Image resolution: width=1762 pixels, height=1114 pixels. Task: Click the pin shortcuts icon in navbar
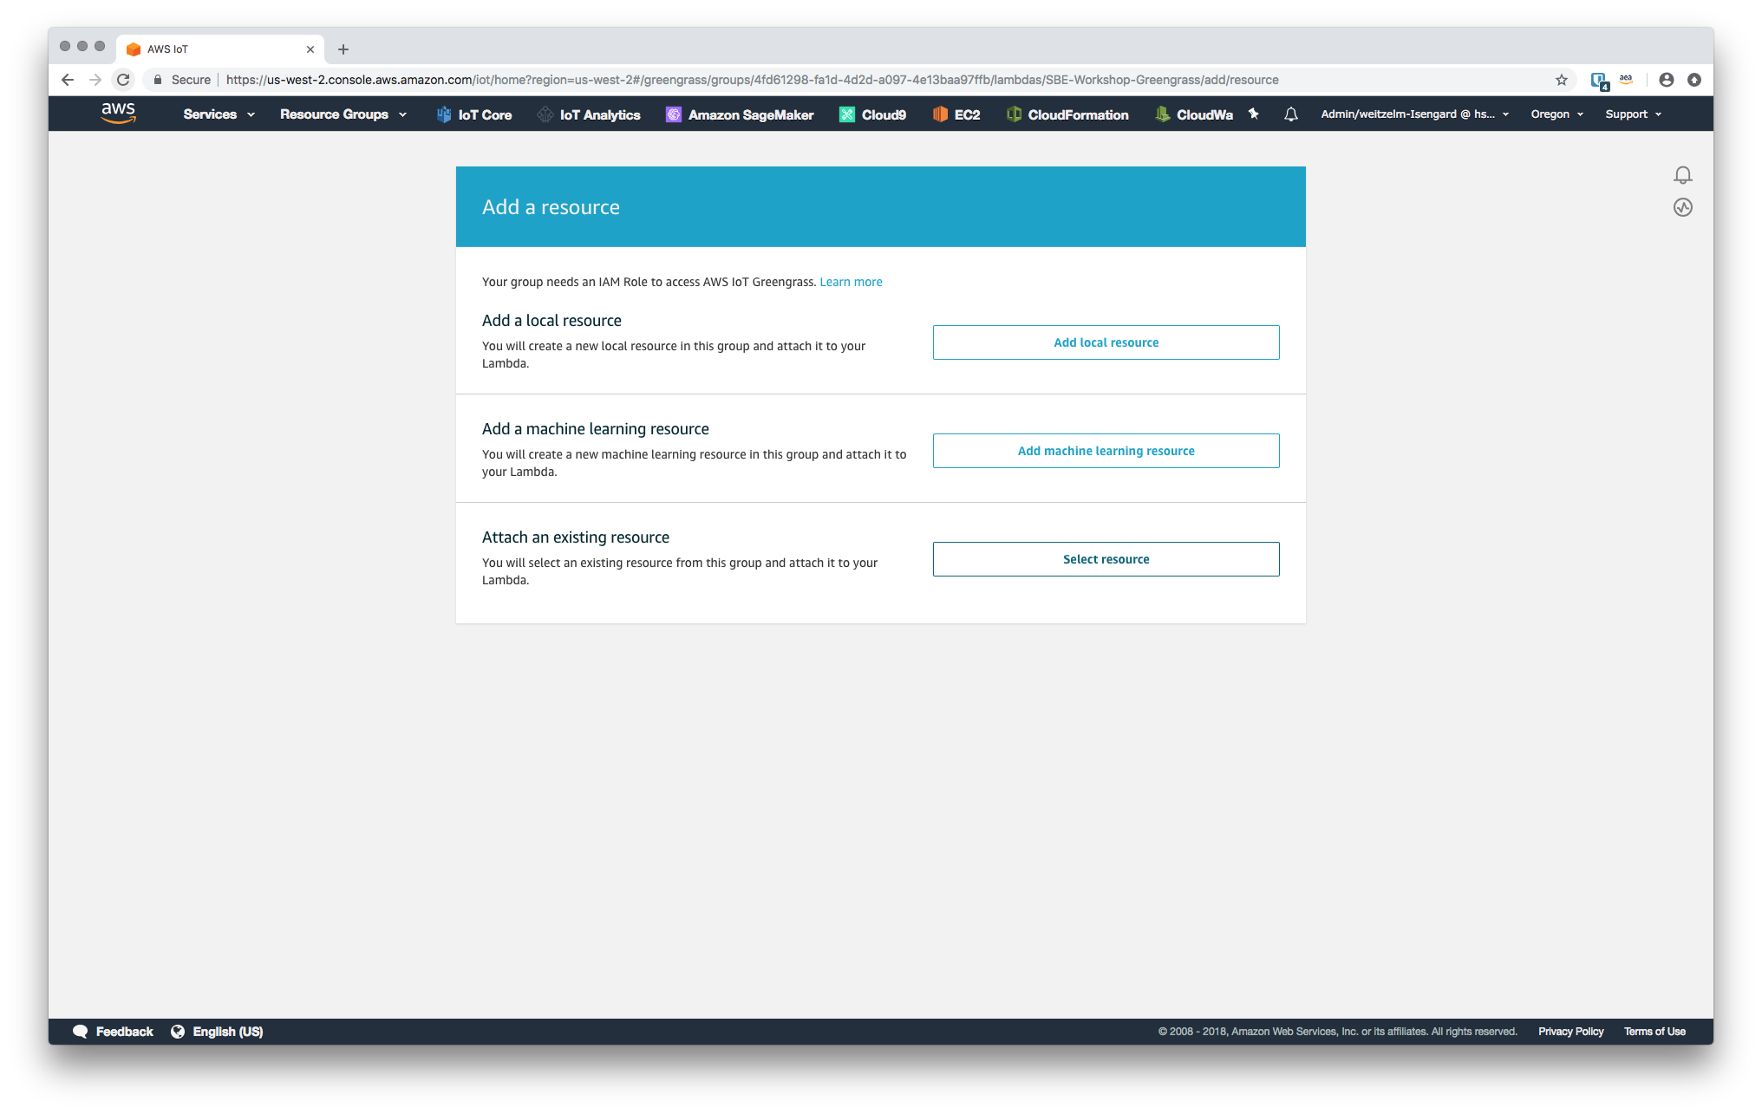point(1253,114)
